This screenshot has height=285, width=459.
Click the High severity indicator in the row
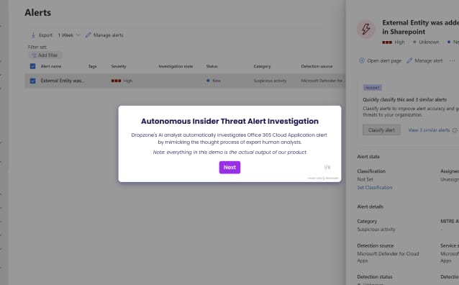click(x=122, y=81)
